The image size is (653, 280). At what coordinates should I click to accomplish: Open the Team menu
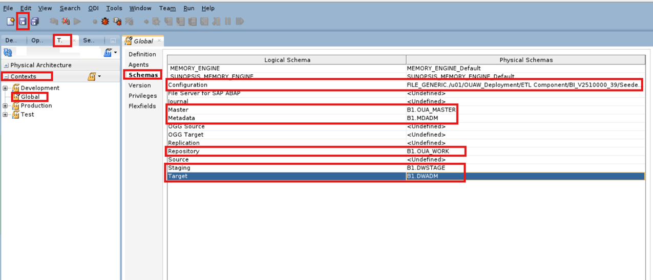(x=167, y=8)
